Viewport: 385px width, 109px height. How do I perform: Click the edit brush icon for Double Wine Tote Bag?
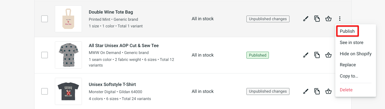coord(306,19)
